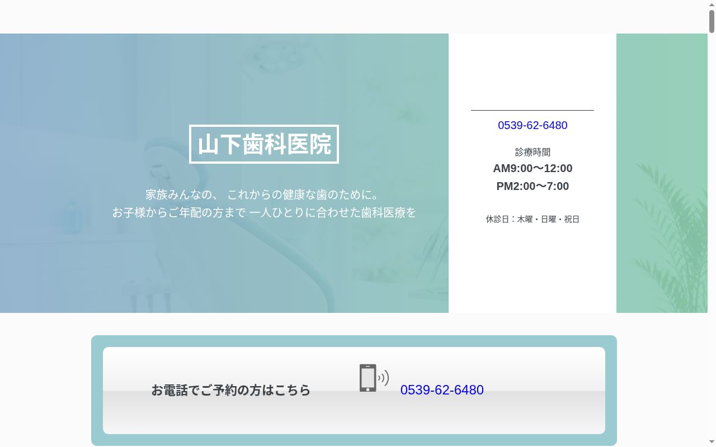Call 0539-62-6480 in the white info panel
716x447 pixels.
tap(533, 125)
